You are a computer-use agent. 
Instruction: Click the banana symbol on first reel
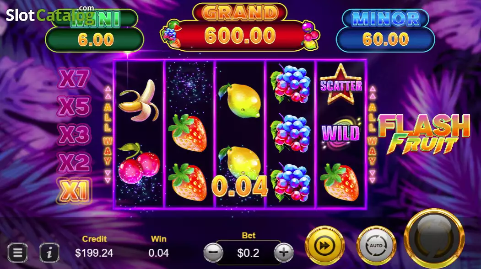coord(139,100)
